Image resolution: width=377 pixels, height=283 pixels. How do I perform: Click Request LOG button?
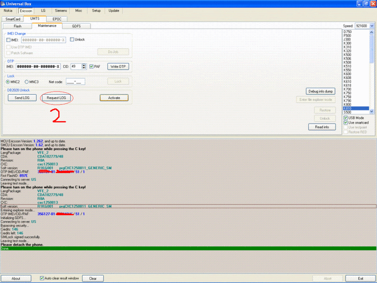point(57,98)
